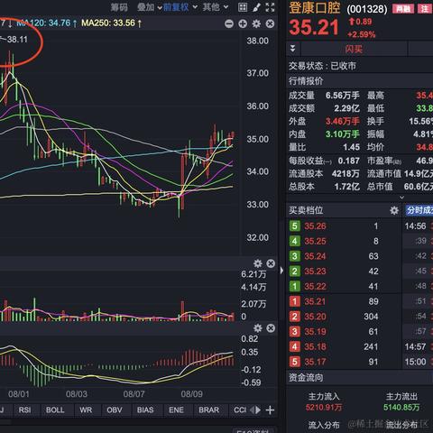Switch indicator to CCI tab

pyautogui.click(x=240, y=410)
